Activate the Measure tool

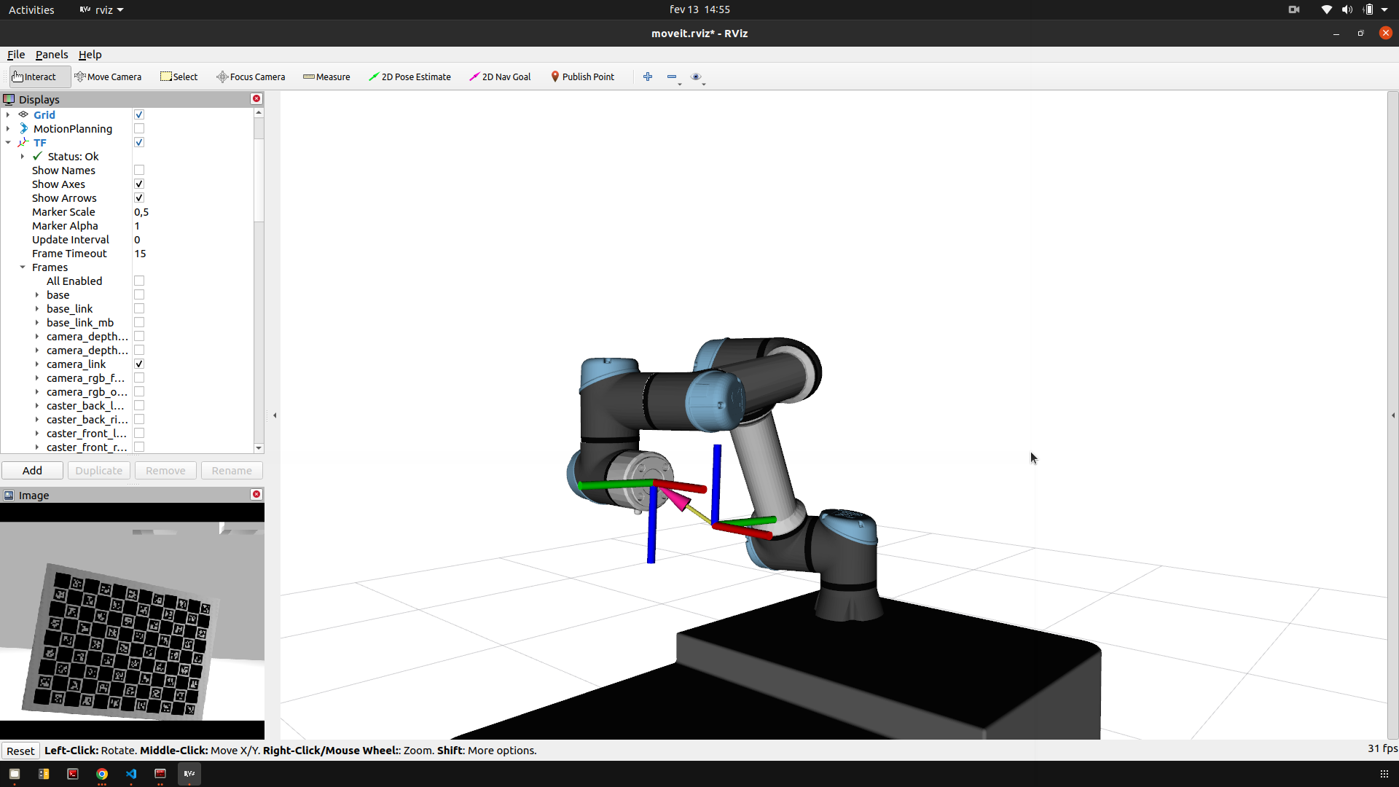tap(326, 77)
